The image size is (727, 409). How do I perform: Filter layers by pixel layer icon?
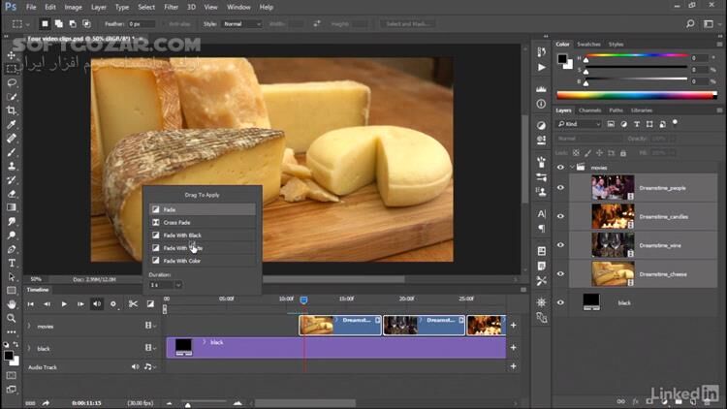(611, 124)
